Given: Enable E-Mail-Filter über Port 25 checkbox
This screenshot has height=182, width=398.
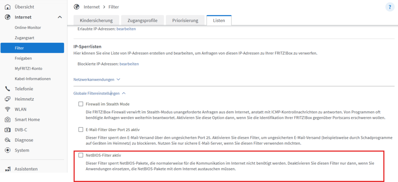Looking at the screenshot, I should (81, 129).
